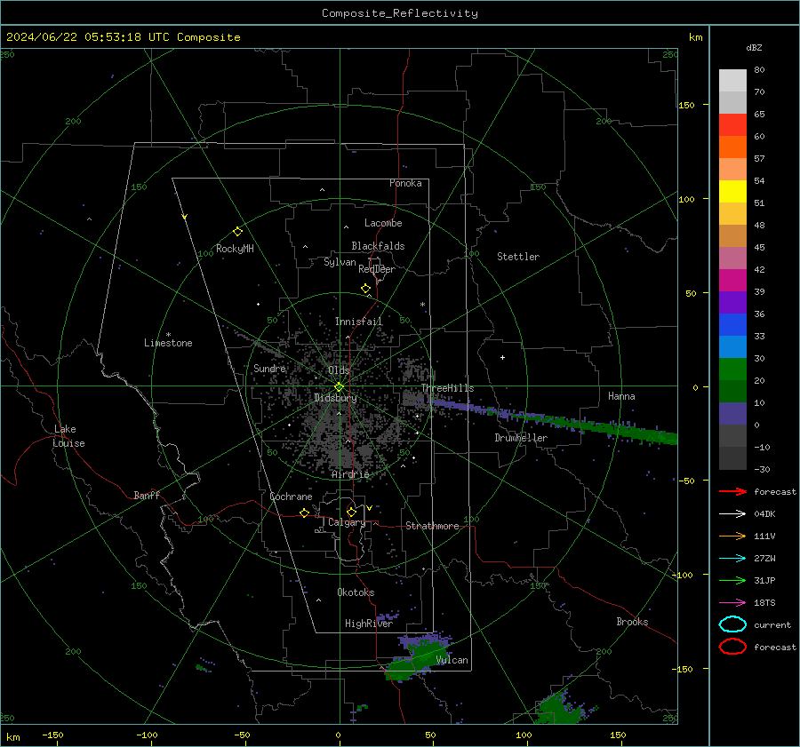Image resolution: width=800 pixels, height=747 pixels.
Task: Click the red 'forecast' ellipse icon
Action: pyautogui.click(x=732, y=647)
